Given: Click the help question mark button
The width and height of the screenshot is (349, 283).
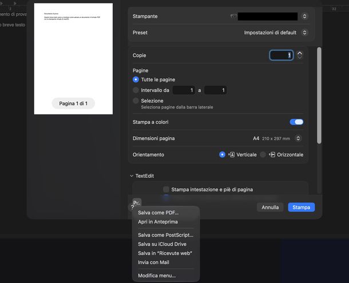Looking at the screenshot, I should (x=132, y=208).
